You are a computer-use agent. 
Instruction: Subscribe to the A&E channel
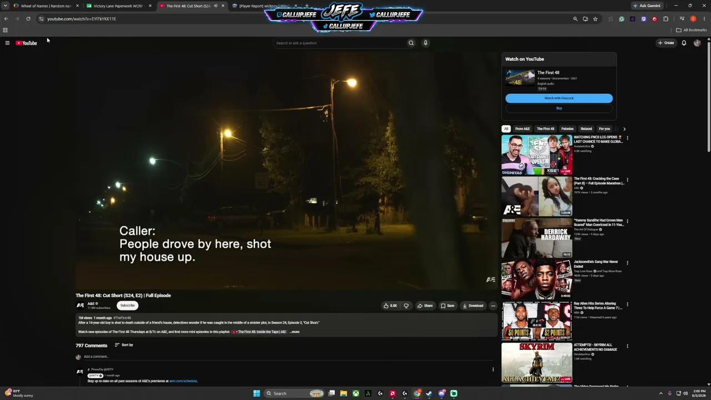click(127, 306)
